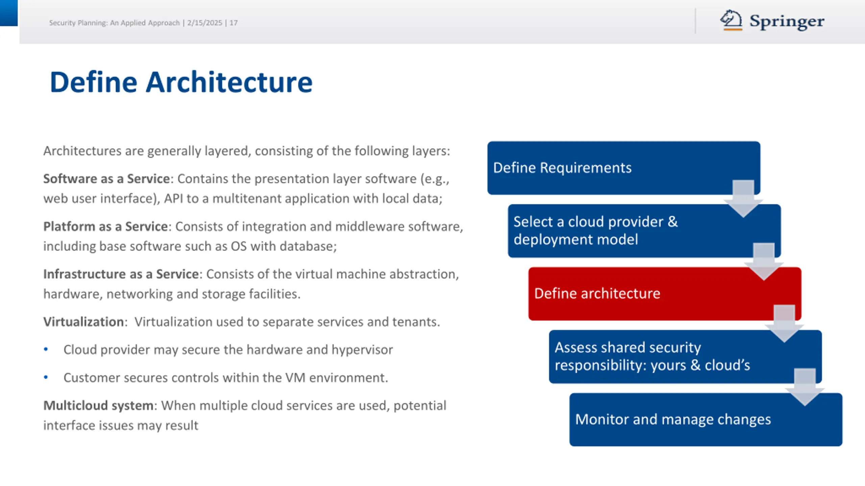Click the Define Architecture slide title

coord(181,82)
